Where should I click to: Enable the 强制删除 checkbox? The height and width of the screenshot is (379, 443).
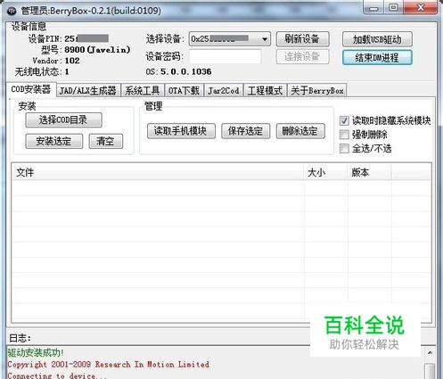pos(344,135)
